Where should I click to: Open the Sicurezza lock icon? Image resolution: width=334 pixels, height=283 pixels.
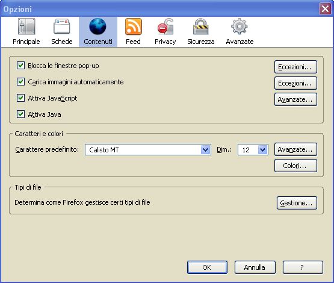pyautogui.click(x=200, y=26)
